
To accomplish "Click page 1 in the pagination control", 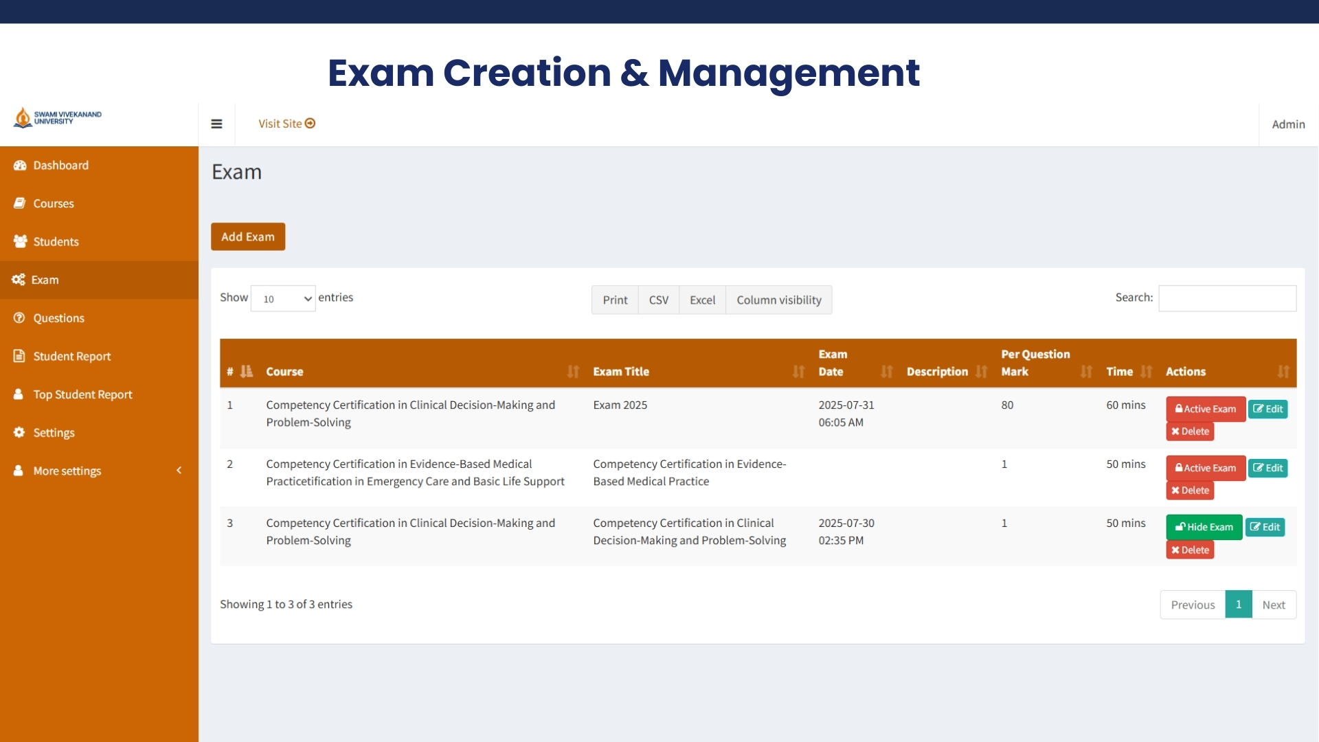I will 1239,604.
